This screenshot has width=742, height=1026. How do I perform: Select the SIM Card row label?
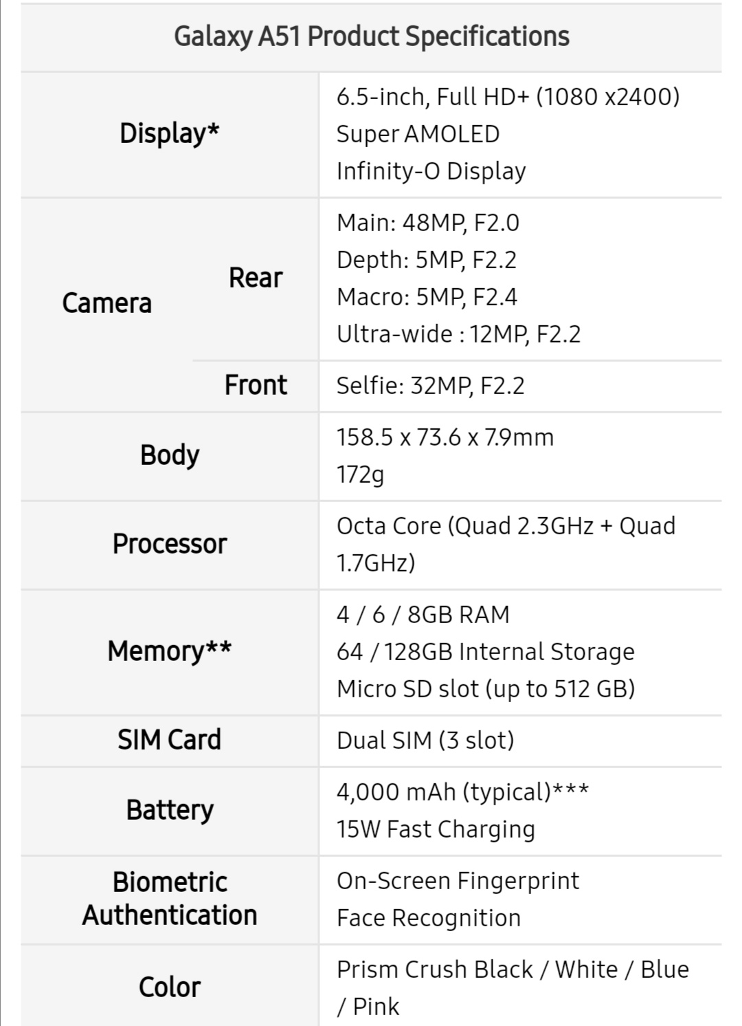[x=170, y=740]
